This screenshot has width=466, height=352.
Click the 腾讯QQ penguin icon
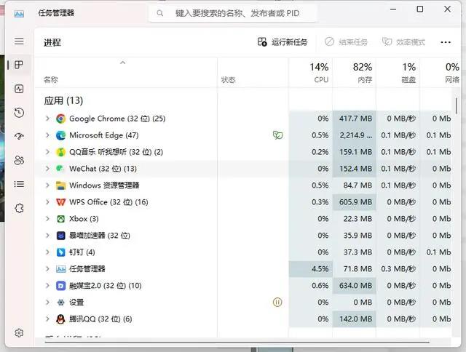click(60, 319)
